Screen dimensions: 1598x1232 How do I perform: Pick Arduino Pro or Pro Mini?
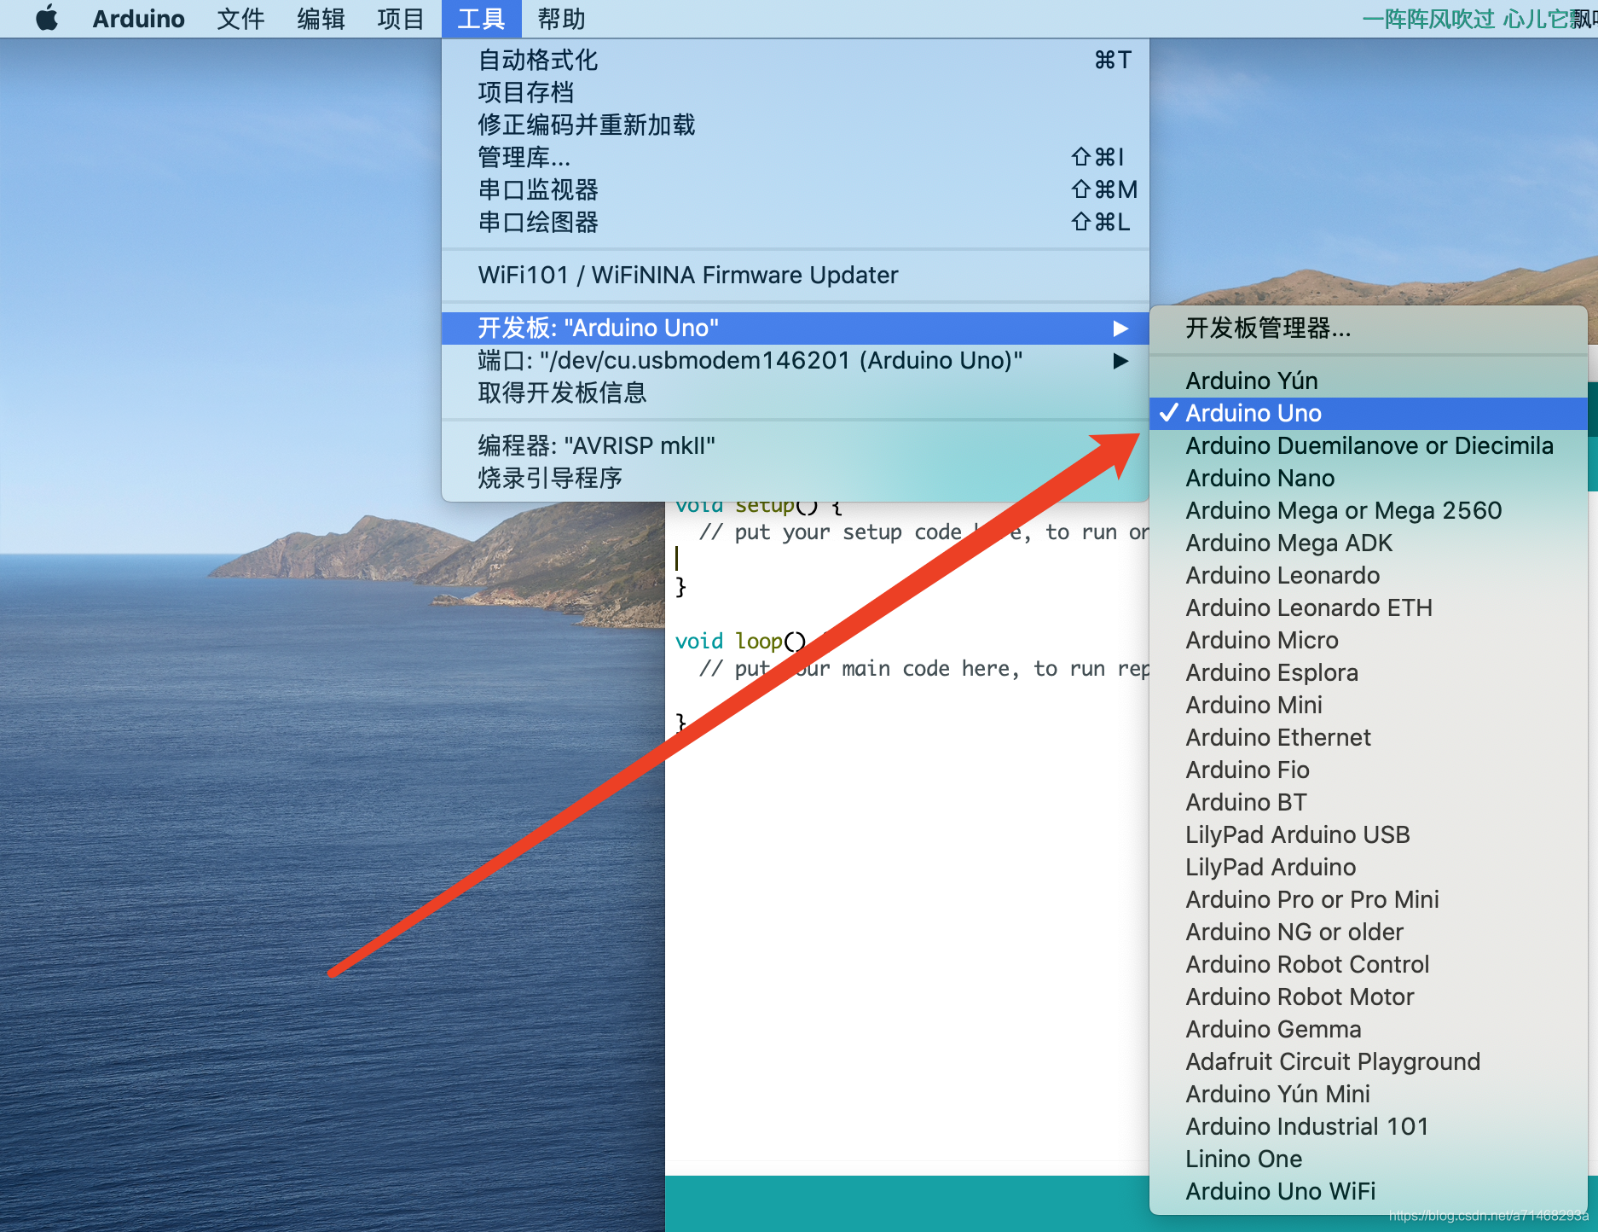(1368, 899)
